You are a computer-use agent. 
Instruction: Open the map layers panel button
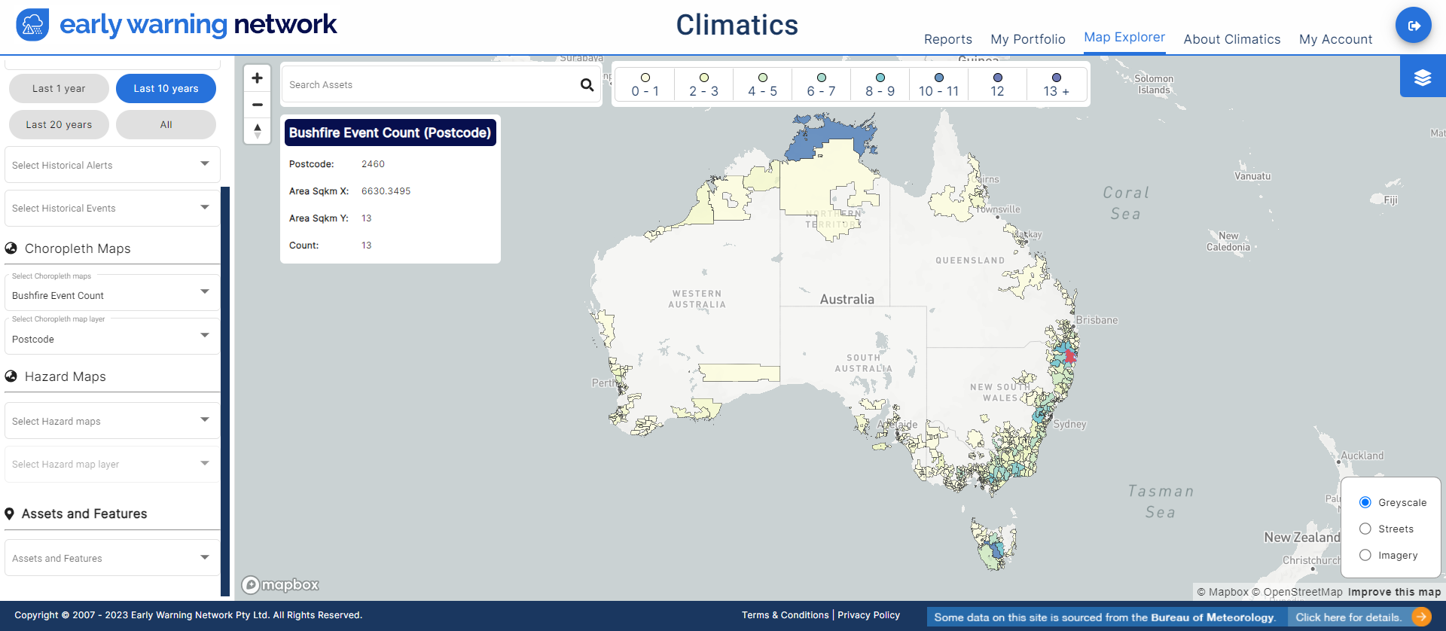(1423, 78)
